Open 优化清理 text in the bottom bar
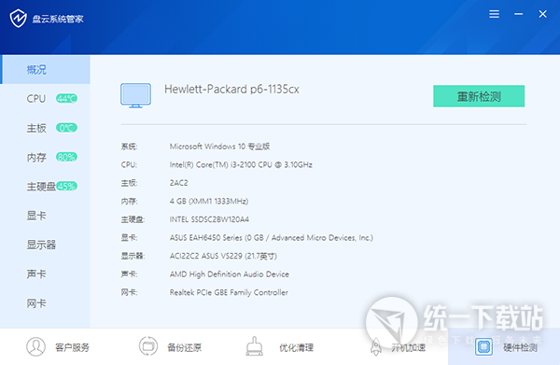Viewport: 560px width, 365px height. tap(297, 347)
